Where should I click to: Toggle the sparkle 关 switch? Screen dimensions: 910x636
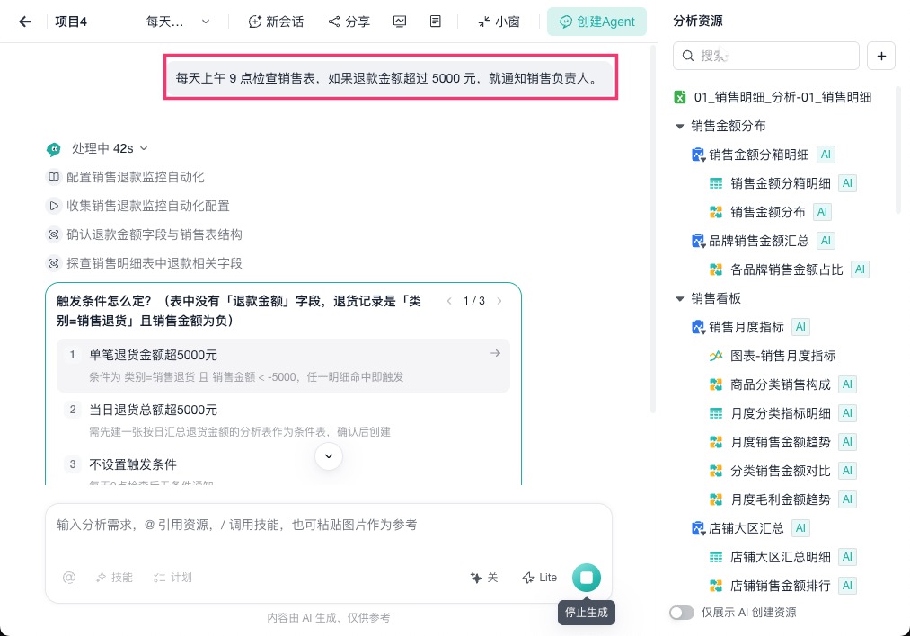click(484, 578)
